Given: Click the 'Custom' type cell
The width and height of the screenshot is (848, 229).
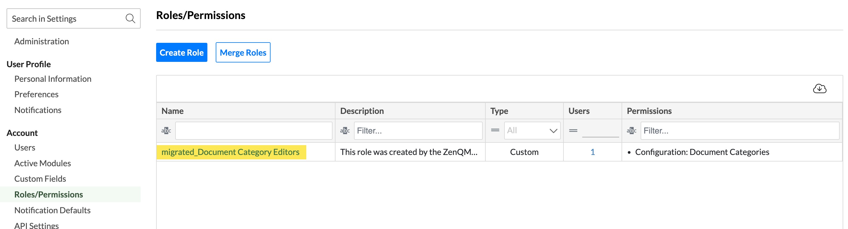Looking at the screenshot, I should 524,152.
